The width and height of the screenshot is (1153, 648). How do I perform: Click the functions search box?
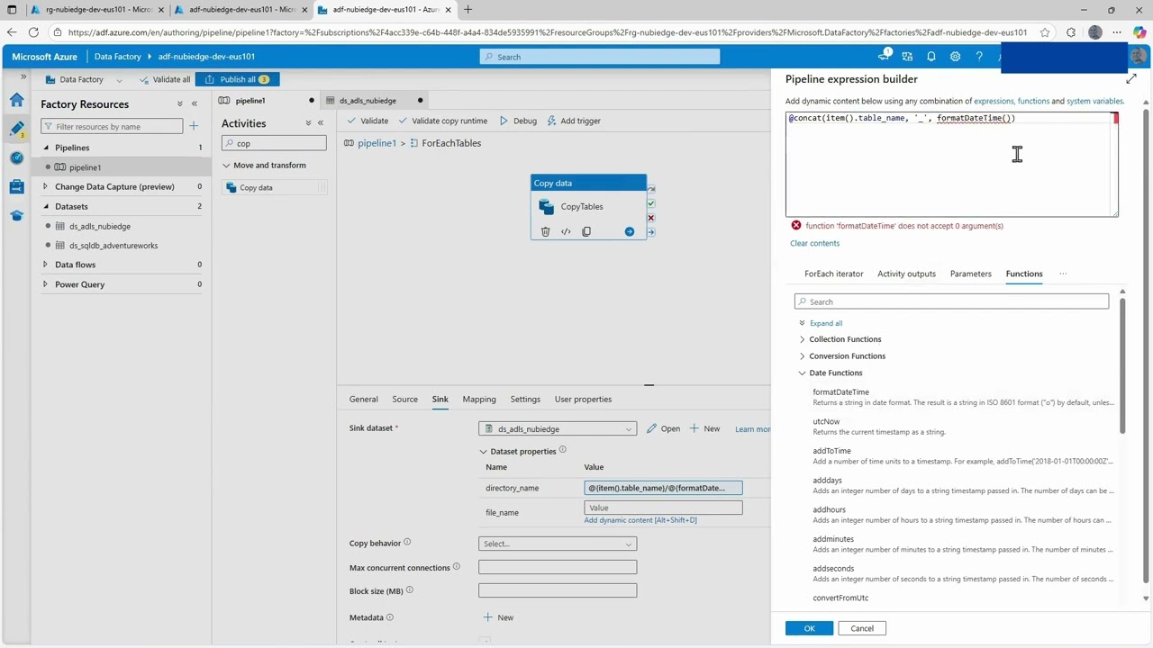tap(951, 301)
